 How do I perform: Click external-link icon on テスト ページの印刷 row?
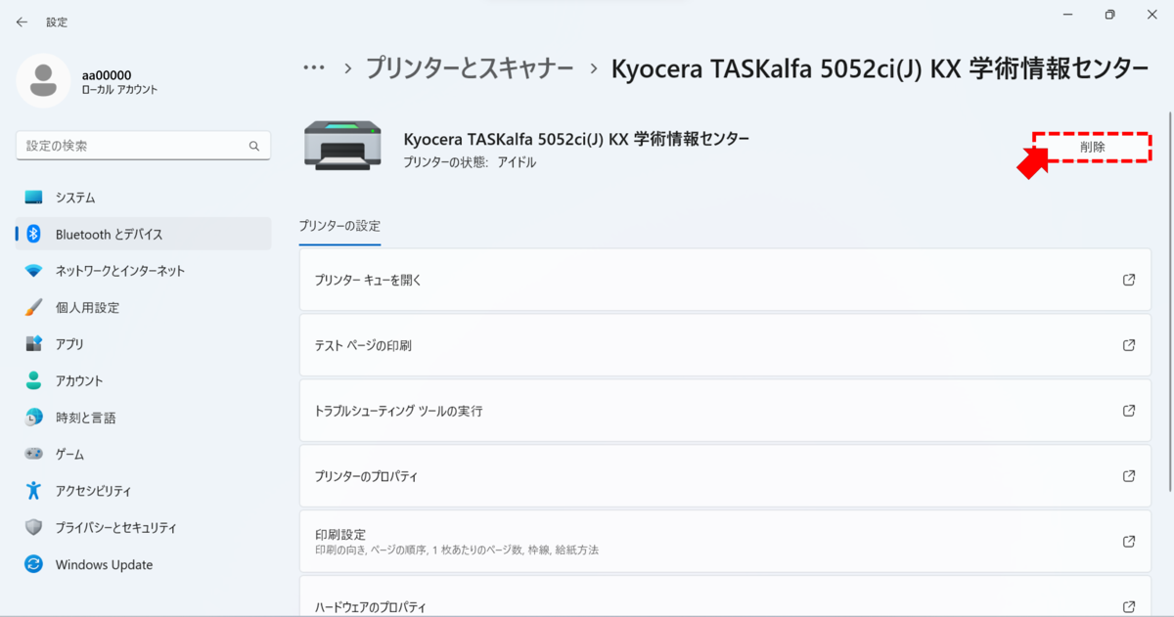1129,345
